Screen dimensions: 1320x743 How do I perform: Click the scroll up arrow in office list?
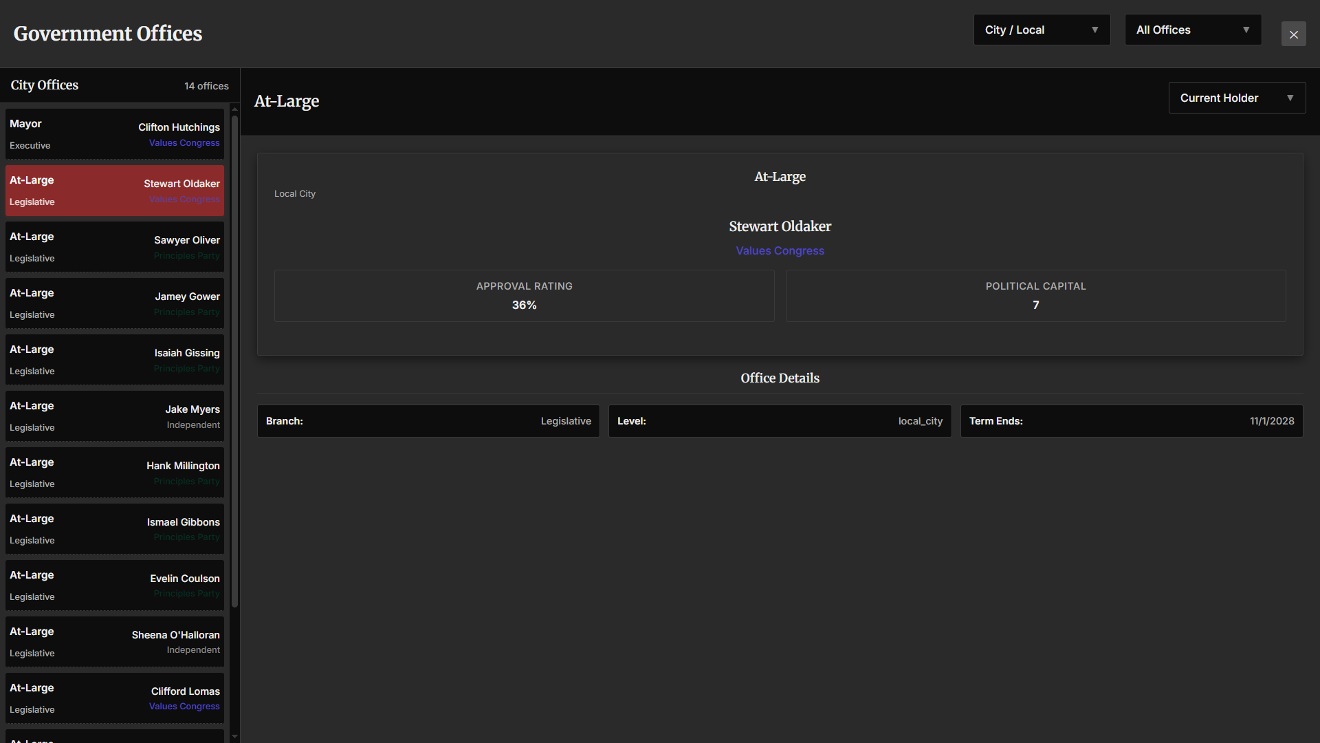tap(234, 109)
